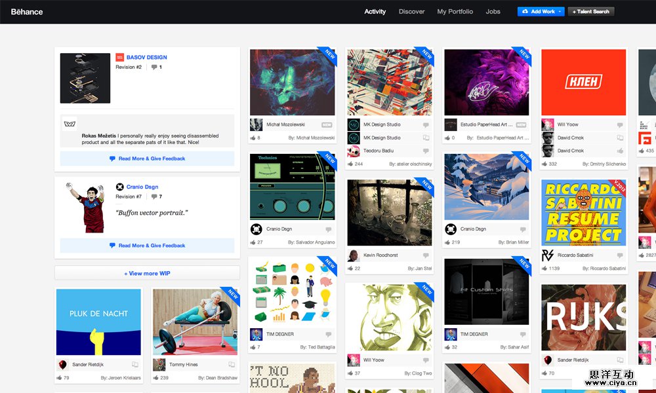Open the Cranio Dsgn WIP author link
Image resolution: width=656 pixels, height=393 pixels.
coord(142,187)
